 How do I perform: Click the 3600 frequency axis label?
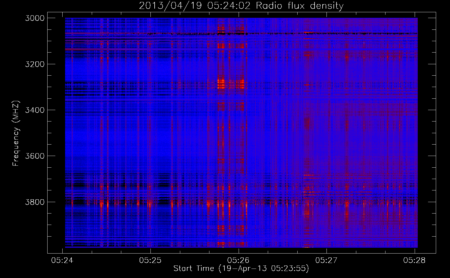[35, 156]
